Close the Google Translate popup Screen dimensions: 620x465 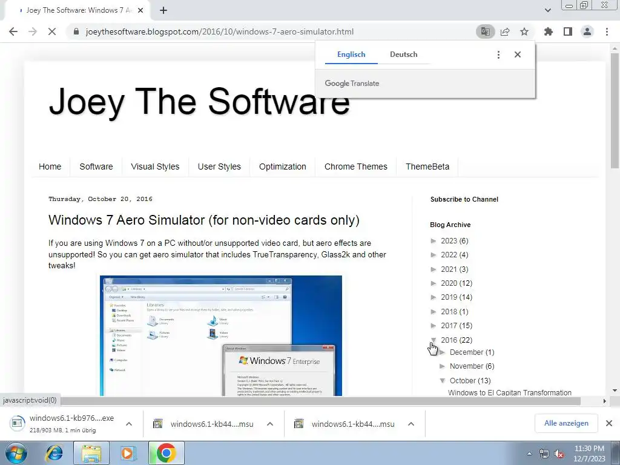[x=518, y=54]
